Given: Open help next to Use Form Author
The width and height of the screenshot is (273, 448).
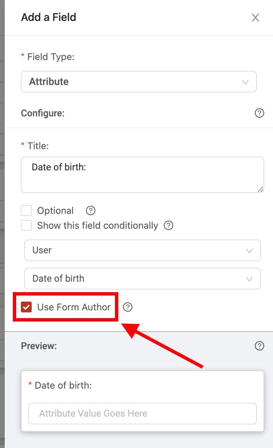Looking at the screenshot, I should click(128, 307).
